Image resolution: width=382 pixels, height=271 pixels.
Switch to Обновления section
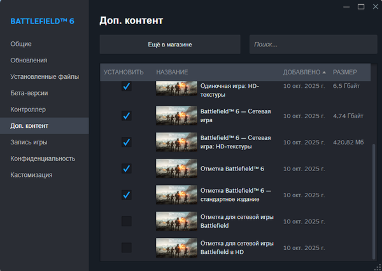29,60
